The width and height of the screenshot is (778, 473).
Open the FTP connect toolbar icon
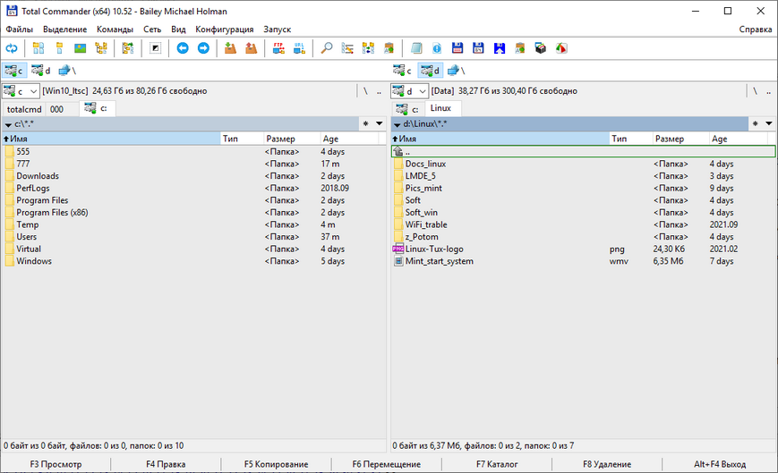pos(278,48)
